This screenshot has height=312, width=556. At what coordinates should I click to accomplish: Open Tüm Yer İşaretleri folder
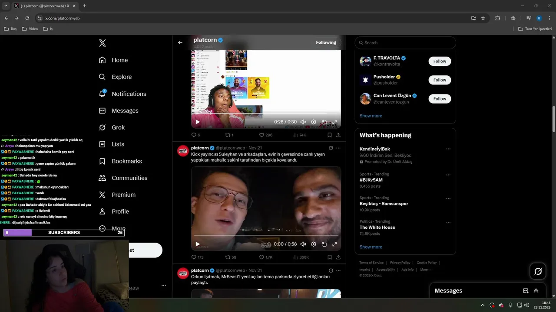tap(535, 29)
